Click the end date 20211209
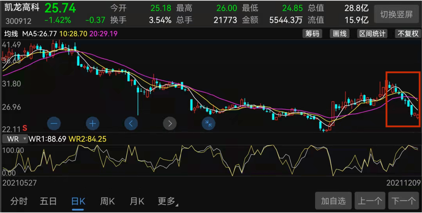Viewport: 422px width, 213px height. coord(403,183)
